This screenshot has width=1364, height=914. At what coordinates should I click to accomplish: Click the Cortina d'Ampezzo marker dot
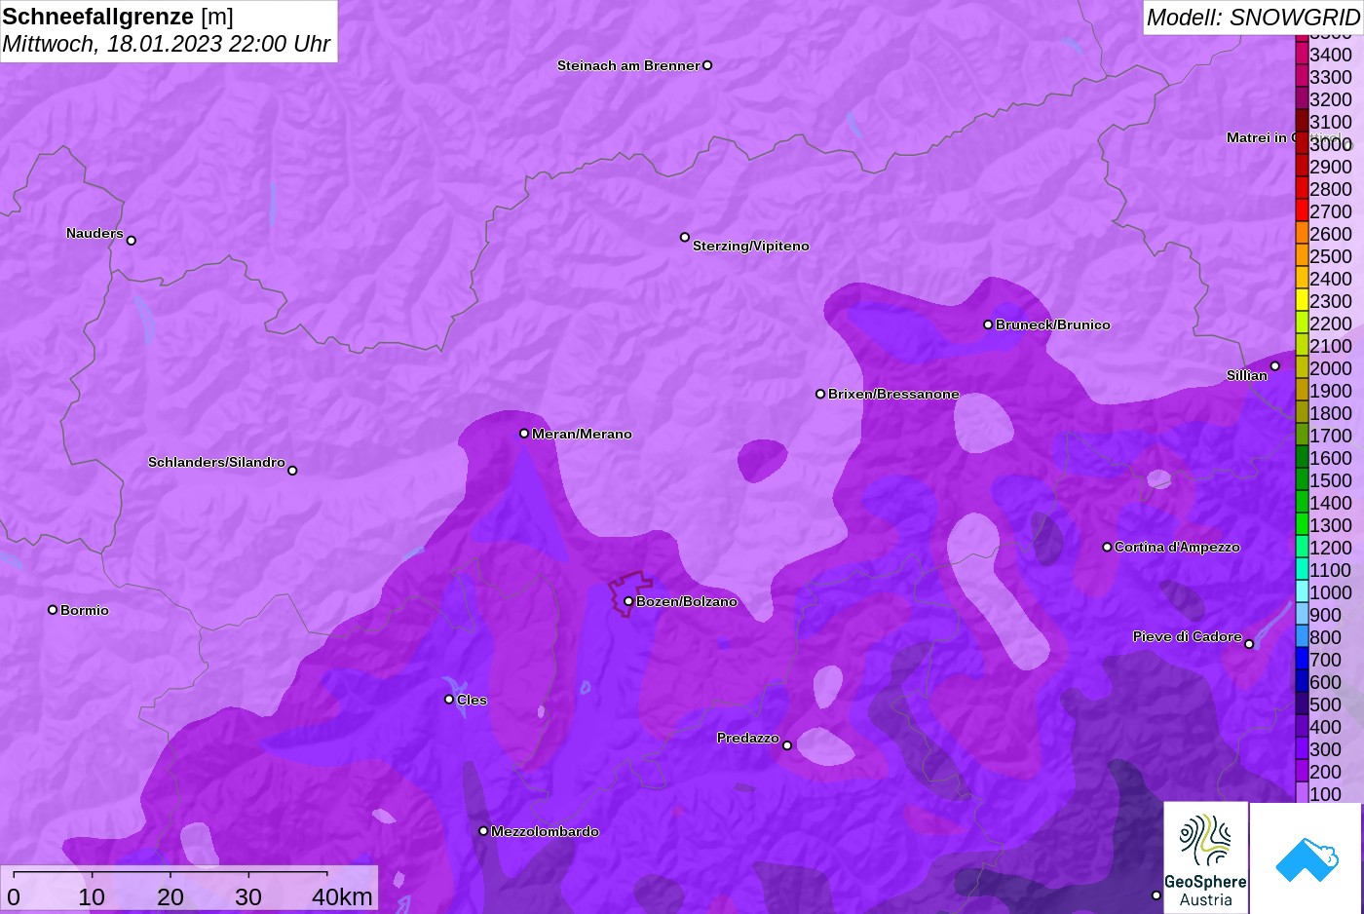pyautogui.click(x=1107, y=547)
